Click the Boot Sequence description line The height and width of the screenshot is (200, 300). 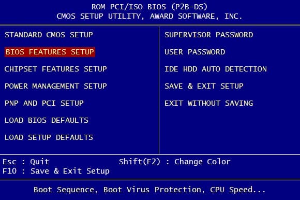pos(149,190)
